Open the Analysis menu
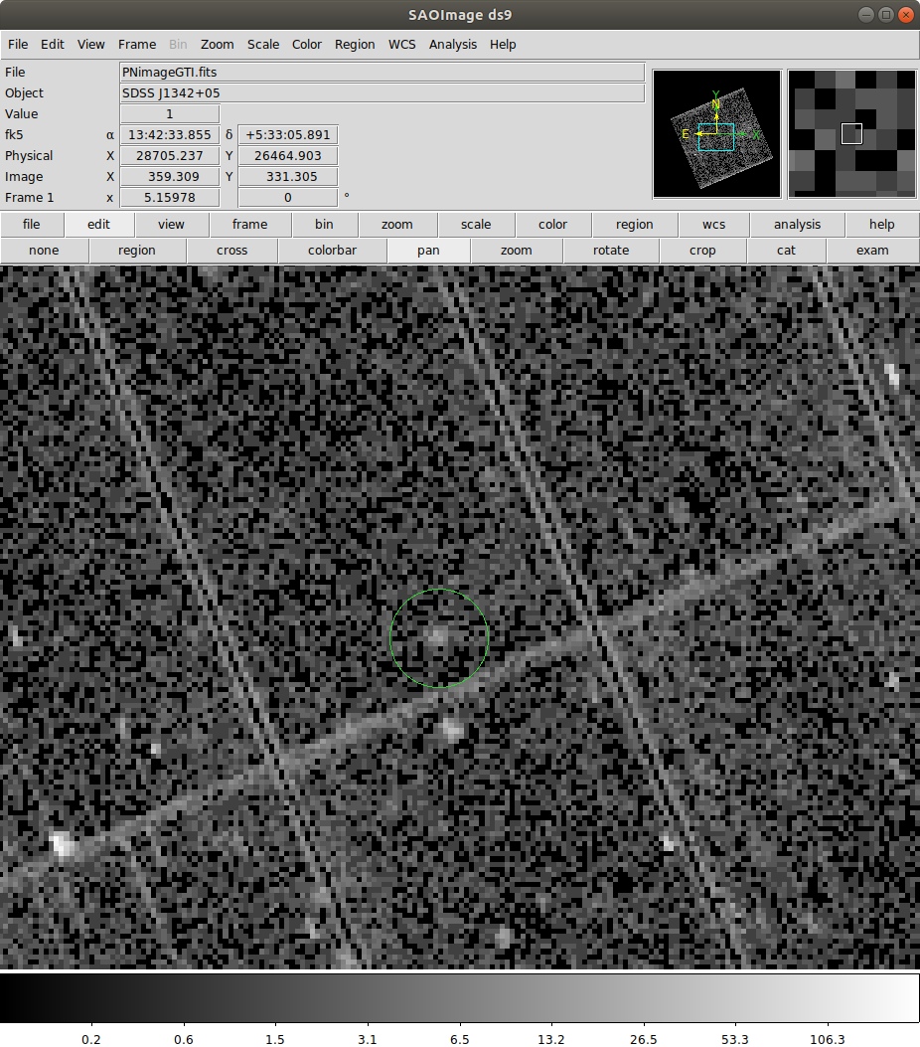This screenshot has width=920, height=1047. pos(453,45)
